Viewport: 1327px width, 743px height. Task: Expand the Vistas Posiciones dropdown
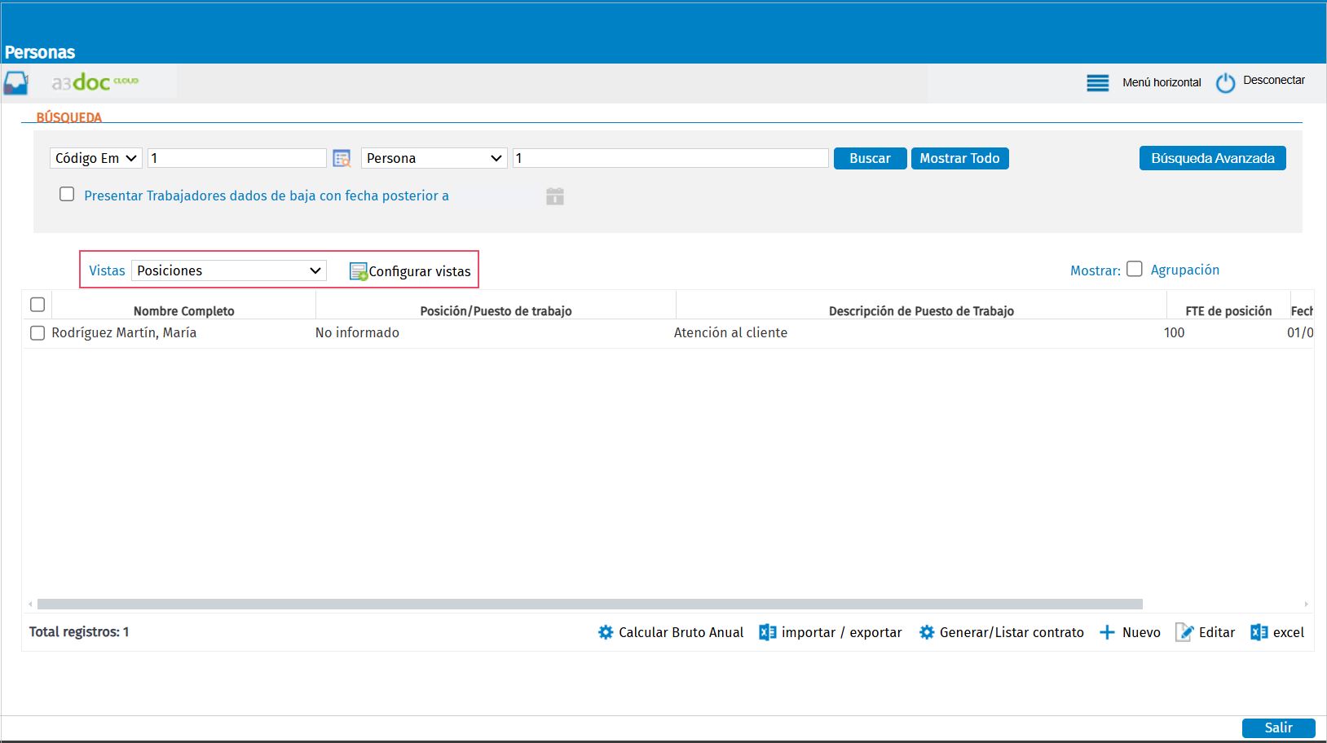(x=229, y=270)
